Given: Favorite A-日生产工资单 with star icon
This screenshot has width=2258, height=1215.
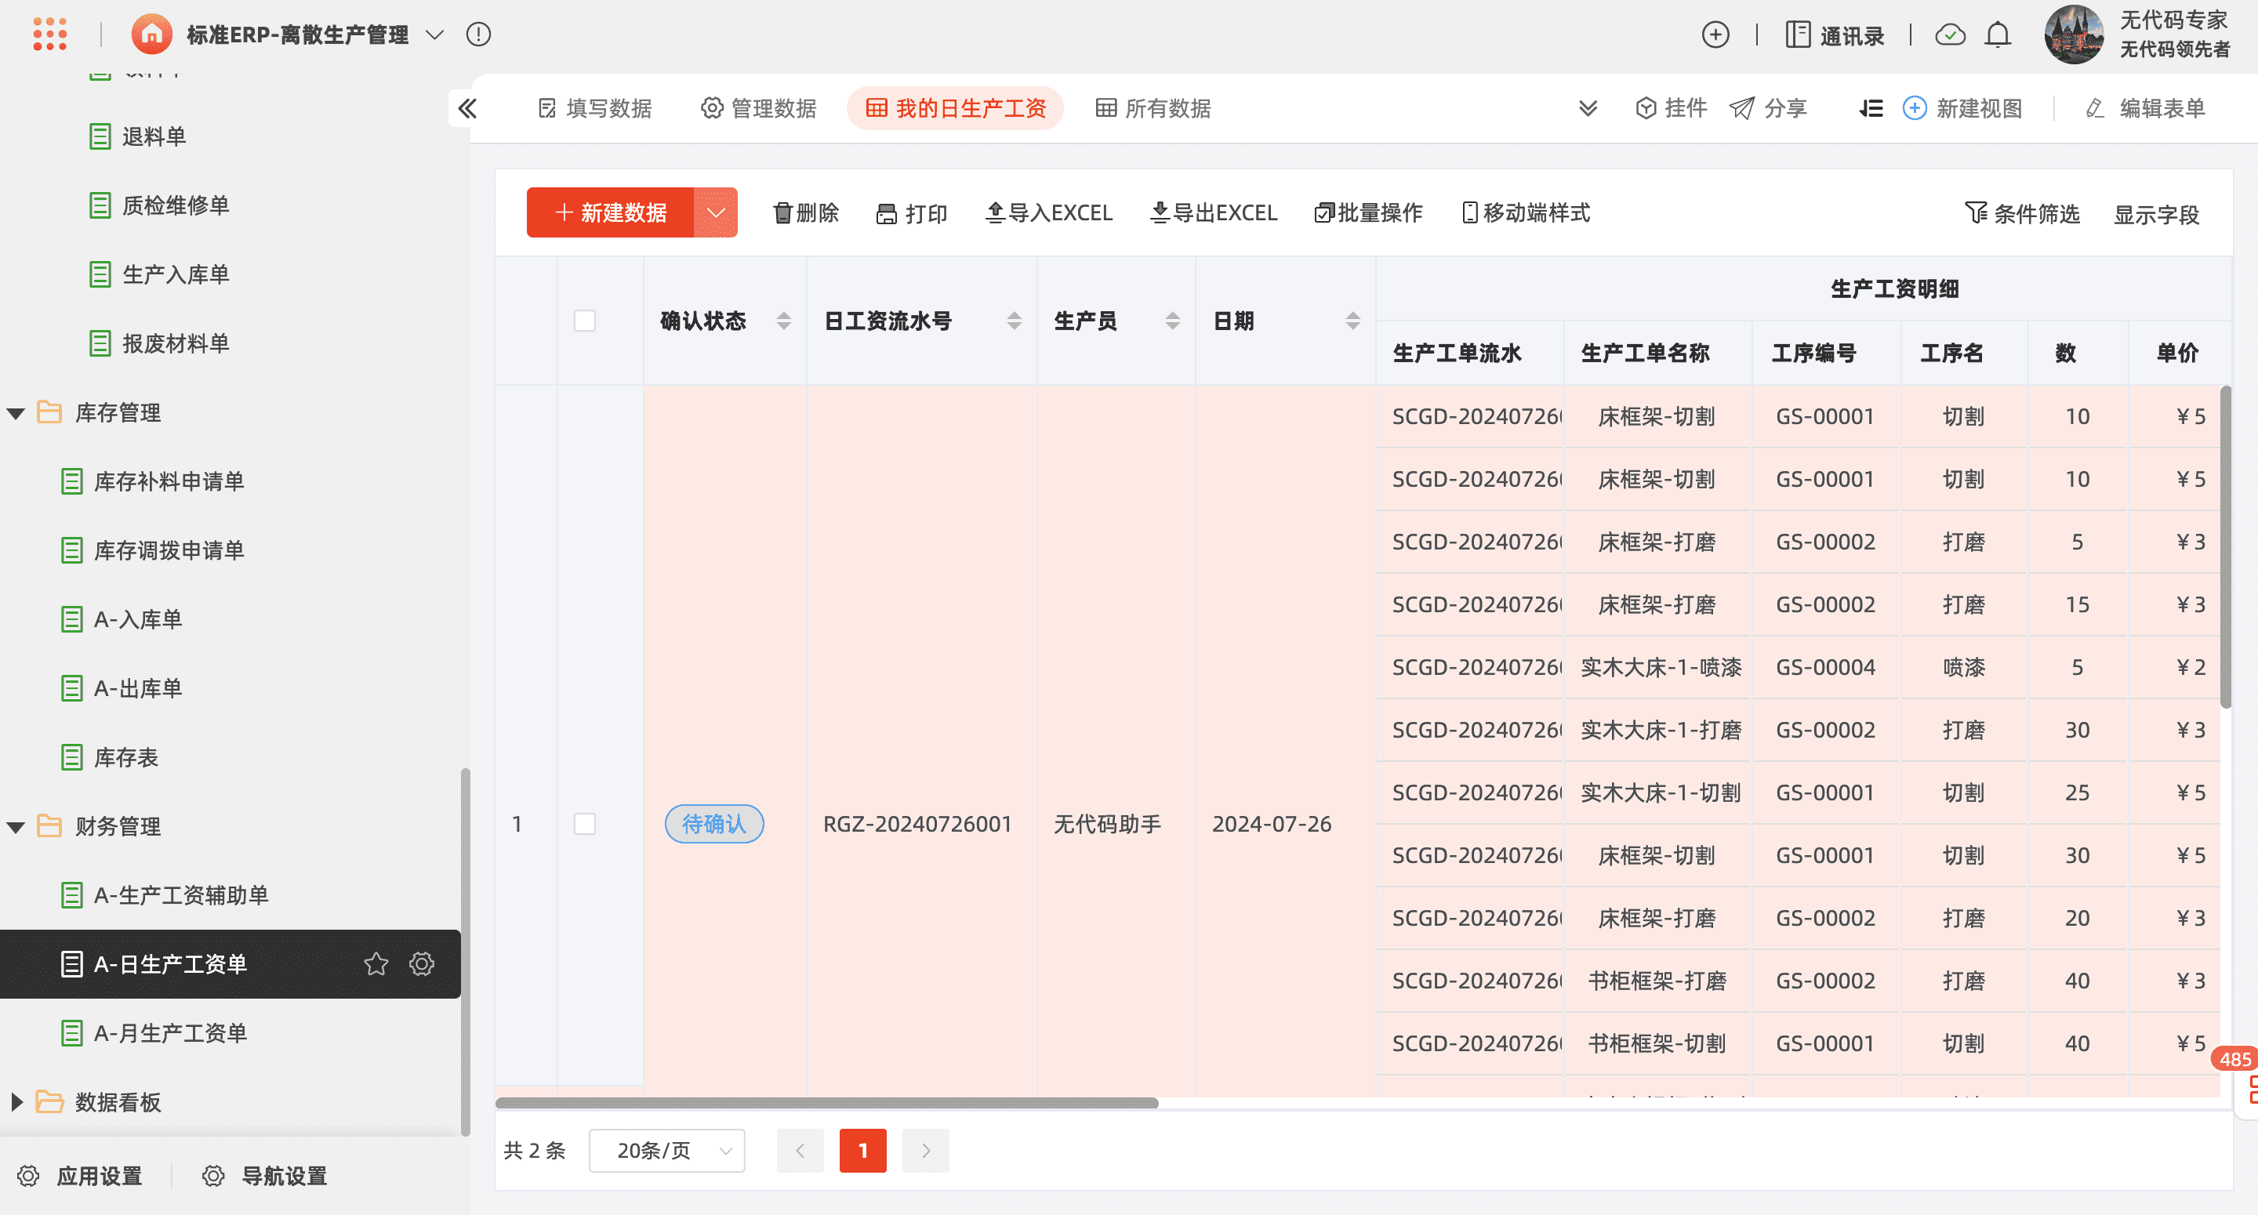Looking at the screenshot, I should (x=376, y=964).
